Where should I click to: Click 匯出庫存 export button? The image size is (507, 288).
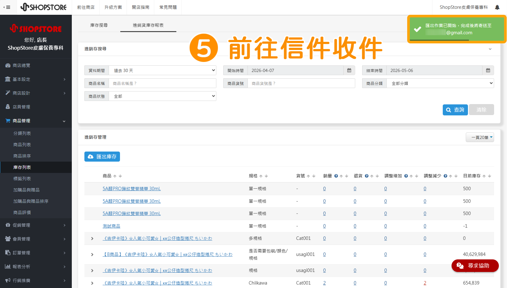pyautogui.click(x=102, y=157)
